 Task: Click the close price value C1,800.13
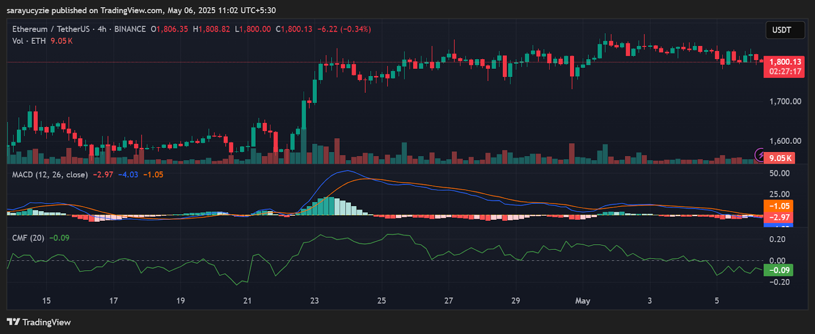pyautogui.click(x=294, y=29)
